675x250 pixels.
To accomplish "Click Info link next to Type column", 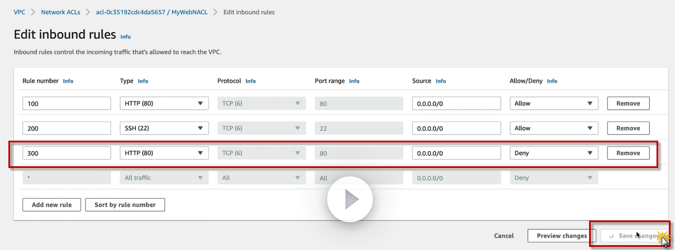I will pyautogui.click(x=143, y=81).
